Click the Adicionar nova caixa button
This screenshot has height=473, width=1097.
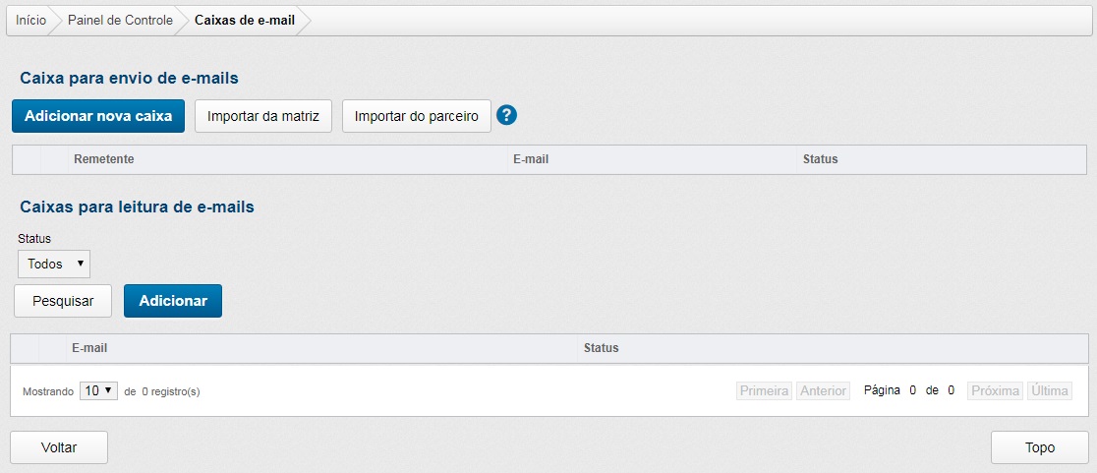click(x=98, y=116)
